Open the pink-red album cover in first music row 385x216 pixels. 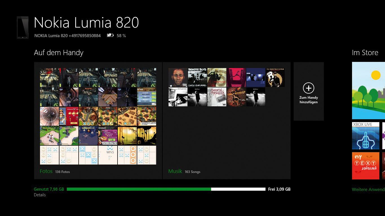[x=236, y=77]
